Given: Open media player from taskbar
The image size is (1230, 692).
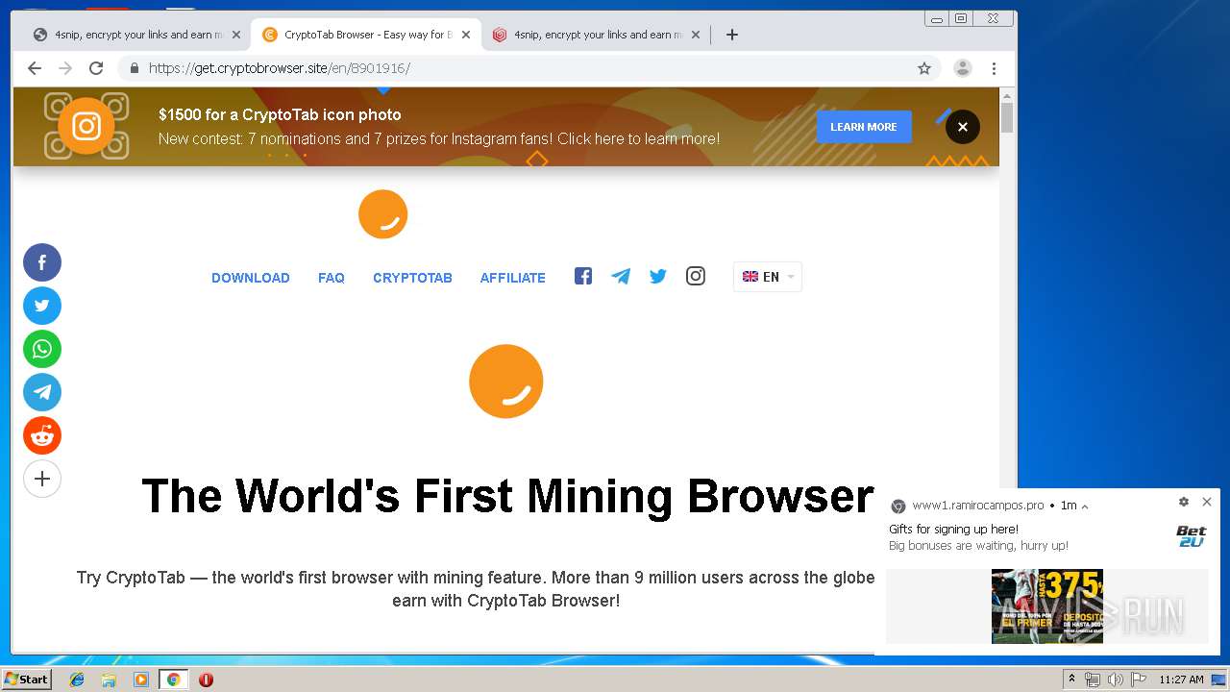Looking at the screenshot, I should tap(141, 680).
